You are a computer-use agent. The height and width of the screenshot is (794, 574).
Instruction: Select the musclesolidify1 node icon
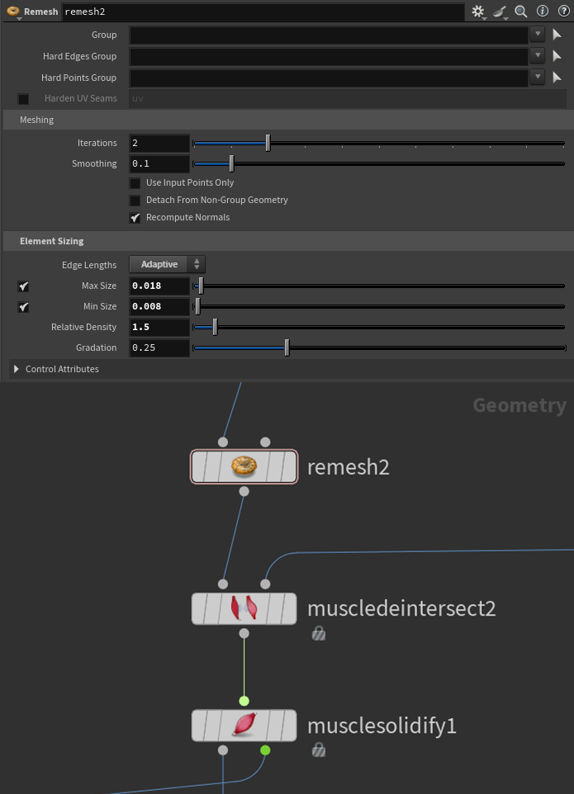[x=244, y=725]
